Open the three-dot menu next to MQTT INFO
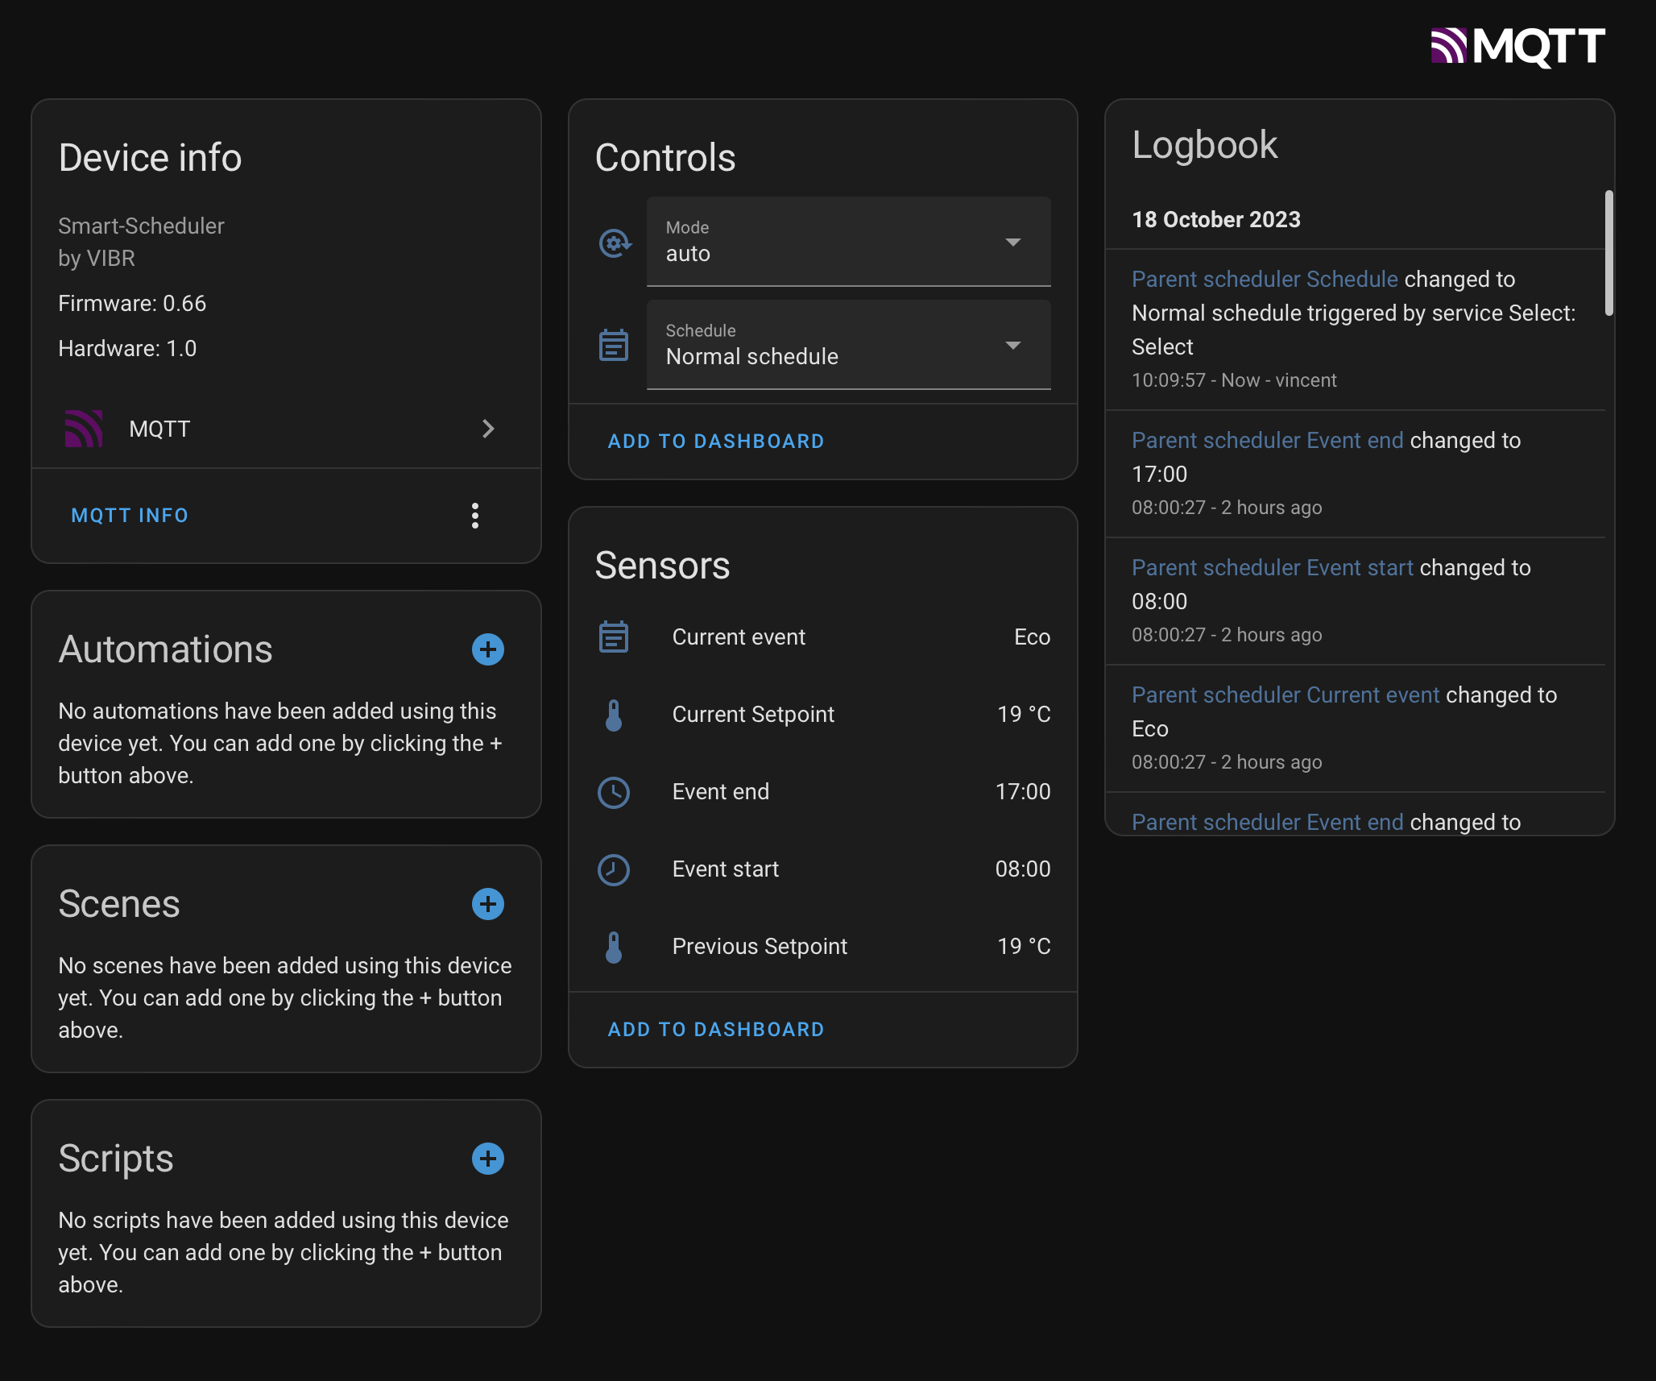The image size is (1656, 1381). 475,516
